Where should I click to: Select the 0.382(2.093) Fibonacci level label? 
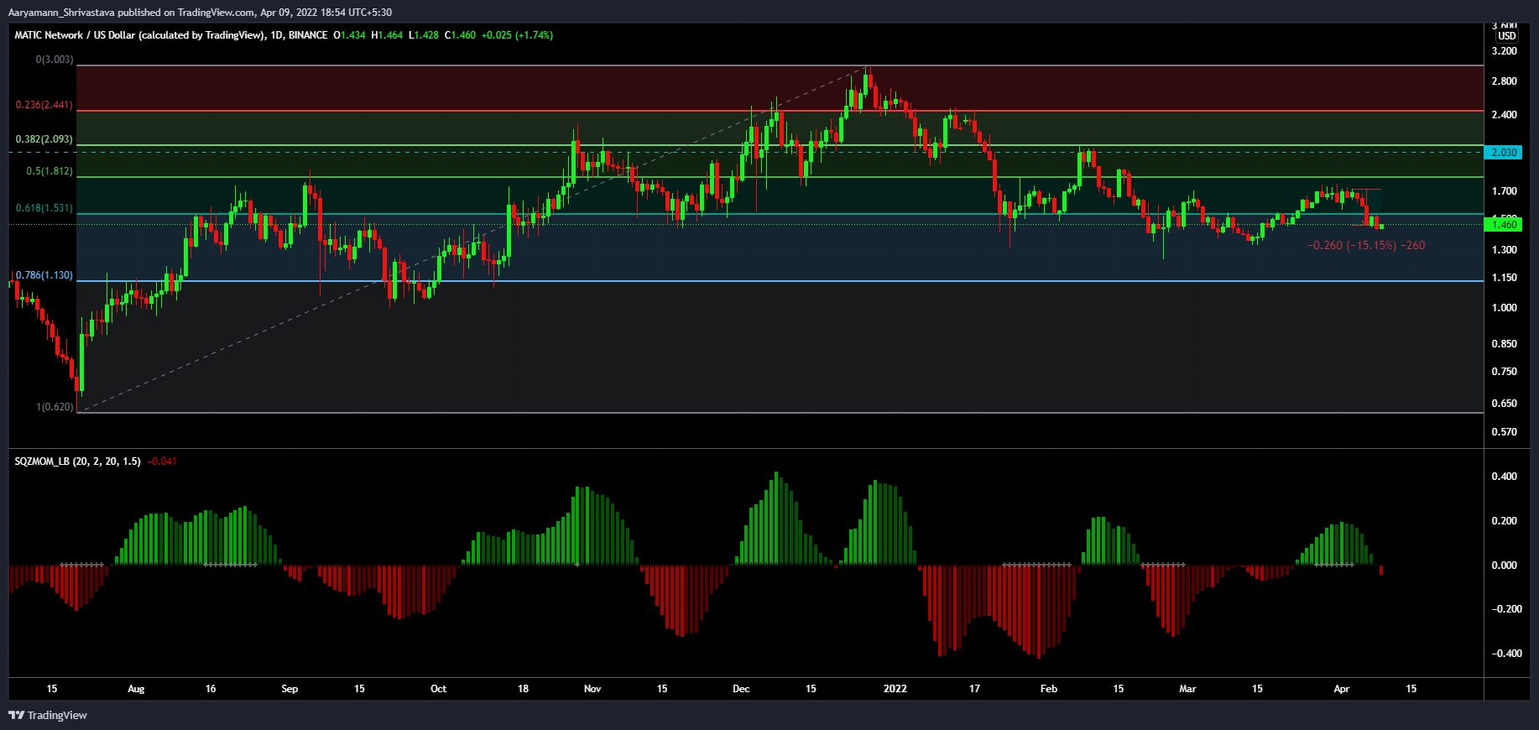tap(44, 139)
